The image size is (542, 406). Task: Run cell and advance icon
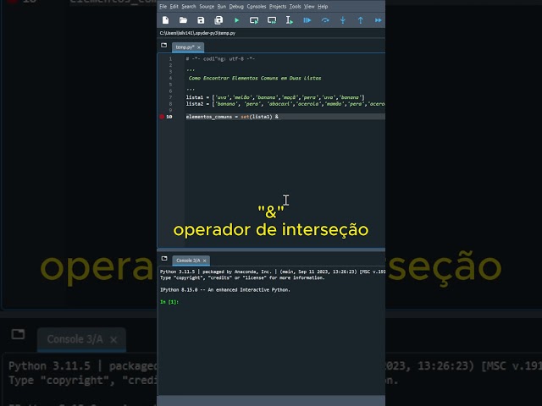click(272, 20)
